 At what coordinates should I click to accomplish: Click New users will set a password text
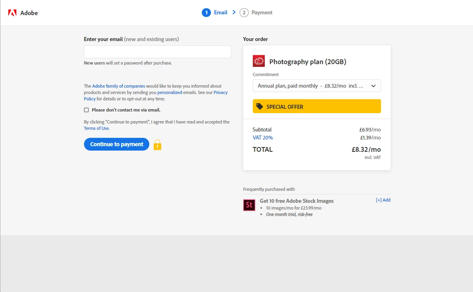click(128, 63)
